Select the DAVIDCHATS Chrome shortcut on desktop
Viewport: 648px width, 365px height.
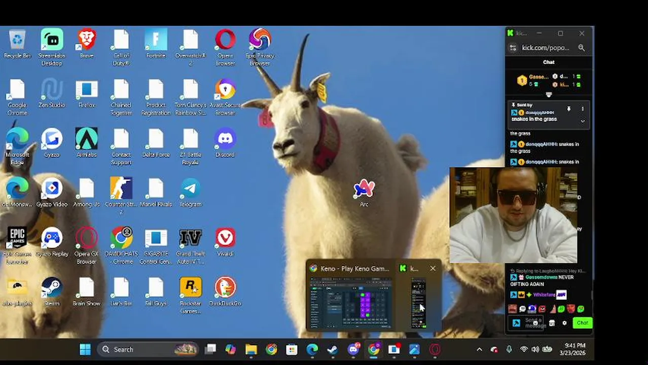[x=121, y=246]
